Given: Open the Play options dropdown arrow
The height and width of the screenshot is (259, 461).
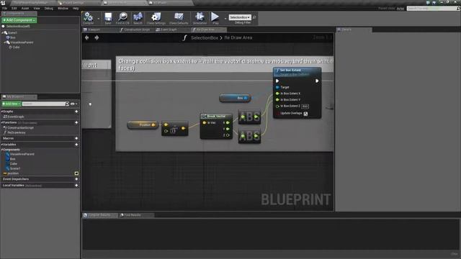Looking at the screenshot, I should pos(225,19).
